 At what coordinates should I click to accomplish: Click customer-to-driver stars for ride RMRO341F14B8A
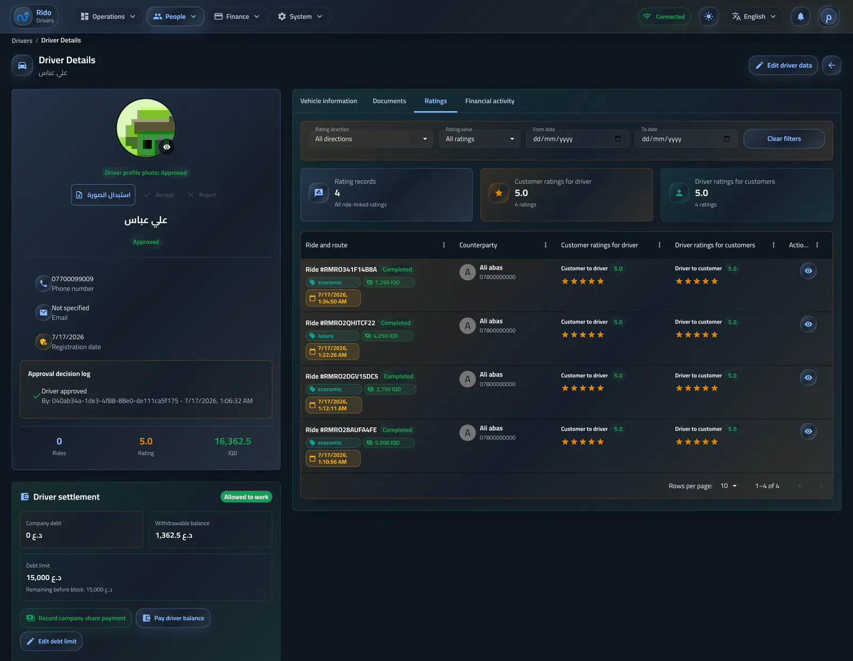point(583,281)
